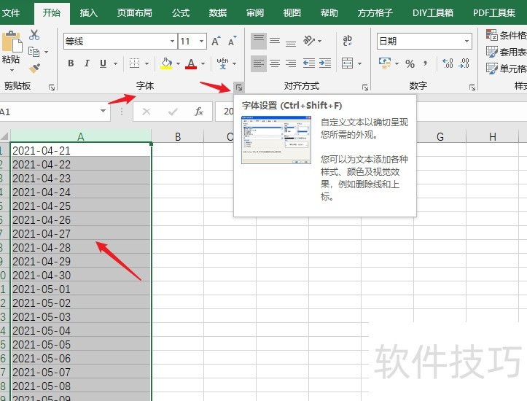Expand borders dropdown arrow

pos(147,63)
